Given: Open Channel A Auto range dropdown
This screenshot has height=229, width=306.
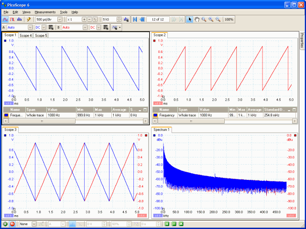Looking at the screenshot, I should pyautogui.click(x=30, y=28).
